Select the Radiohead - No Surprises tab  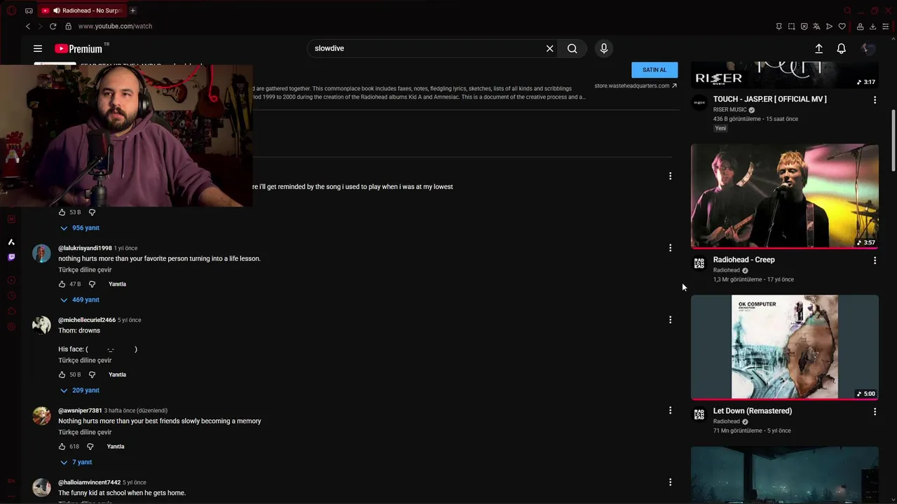tap(81, 10)
